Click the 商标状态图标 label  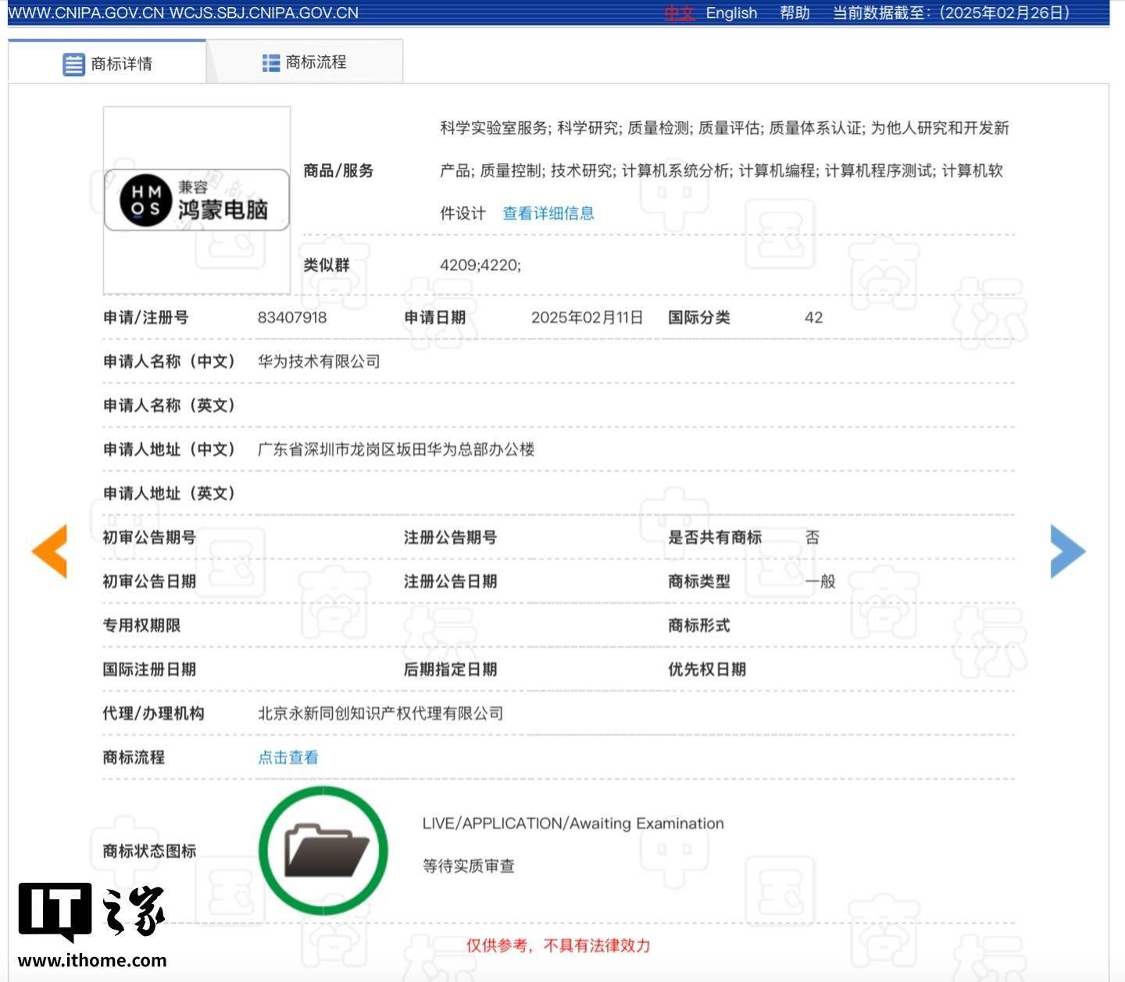(x=150, y=851)
